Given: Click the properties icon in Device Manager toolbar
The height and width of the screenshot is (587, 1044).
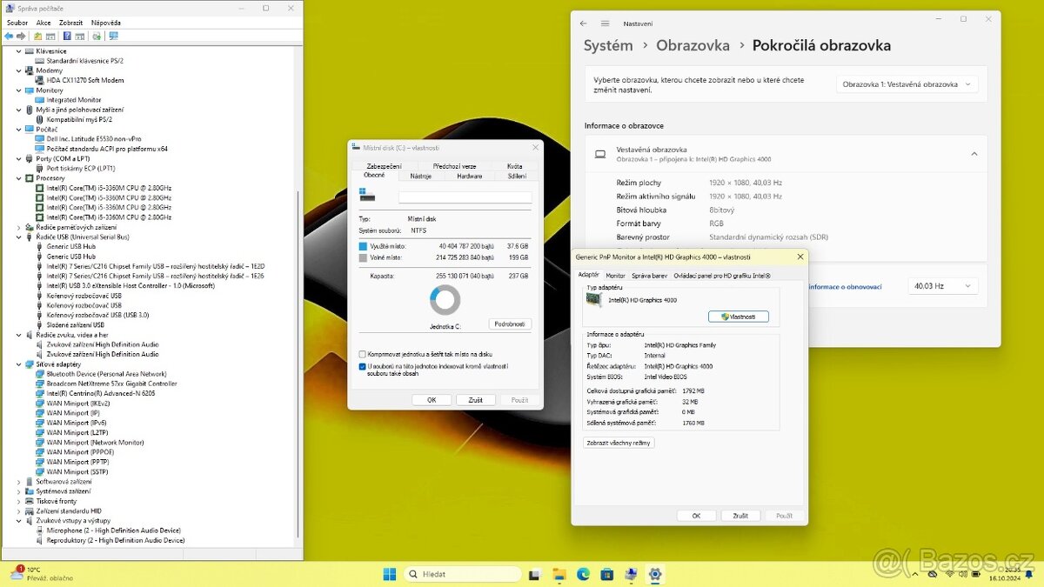Looking at the screenshot, I should [x=50, y=36].
